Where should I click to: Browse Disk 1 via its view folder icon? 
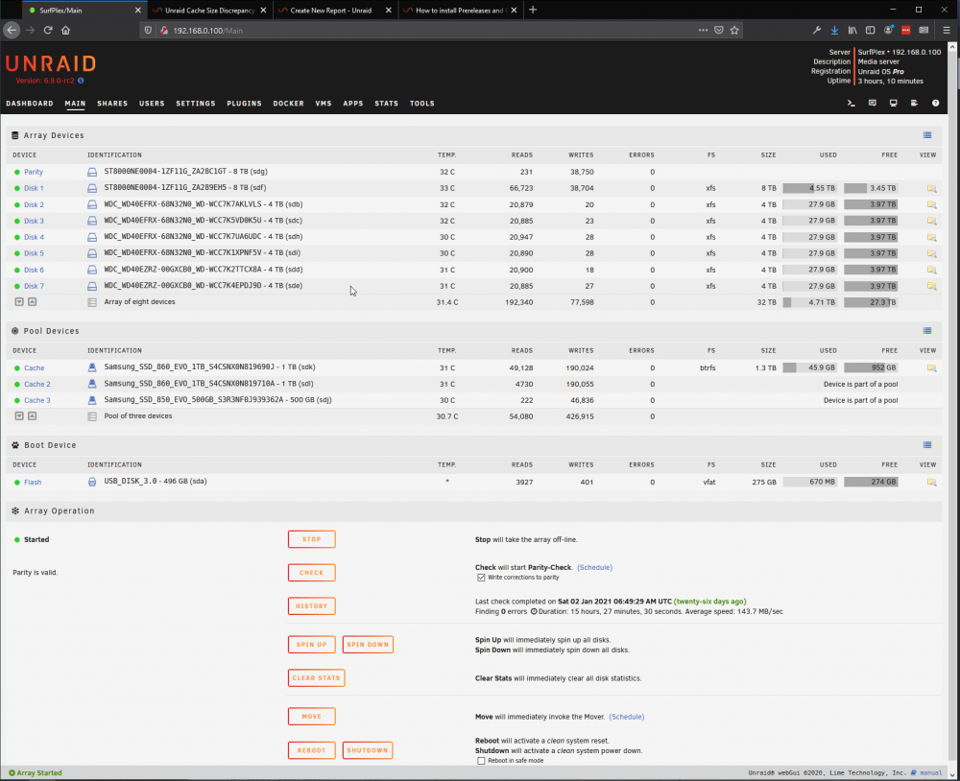pyautogui.click(x=931, y=188)
